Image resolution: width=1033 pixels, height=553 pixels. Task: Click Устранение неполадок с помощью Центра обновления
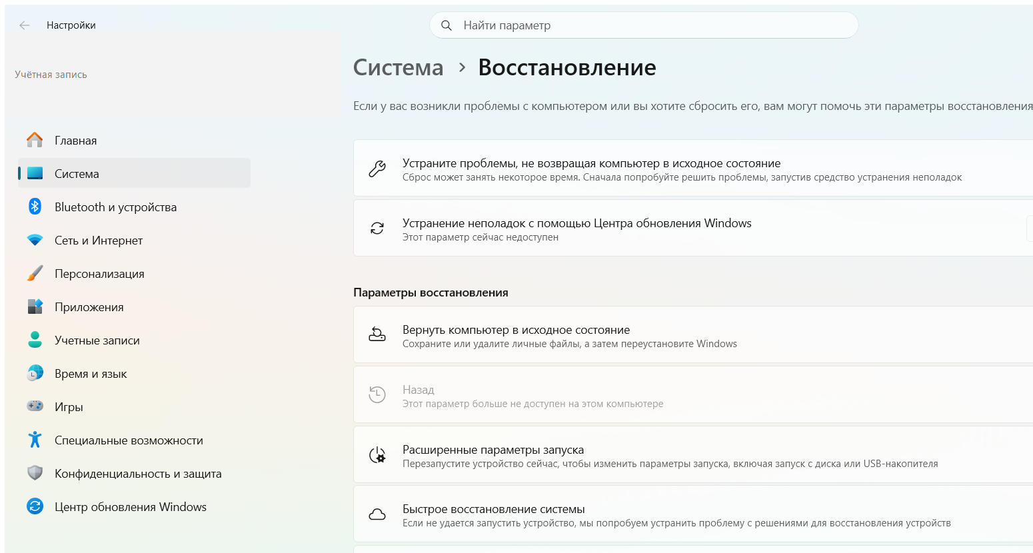(x=693, y=228)
